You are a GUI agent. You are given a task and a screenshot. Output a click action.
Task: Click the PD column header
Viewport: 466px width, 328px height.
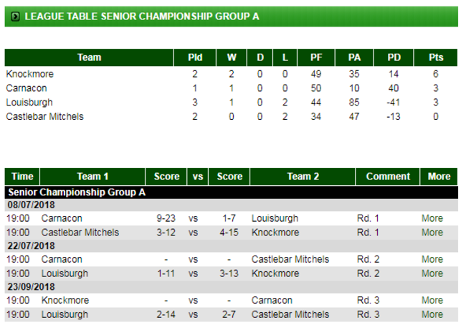394,57
